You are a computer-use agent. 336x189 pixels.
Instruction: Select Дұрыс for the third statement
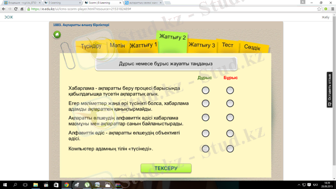[205, 118]
